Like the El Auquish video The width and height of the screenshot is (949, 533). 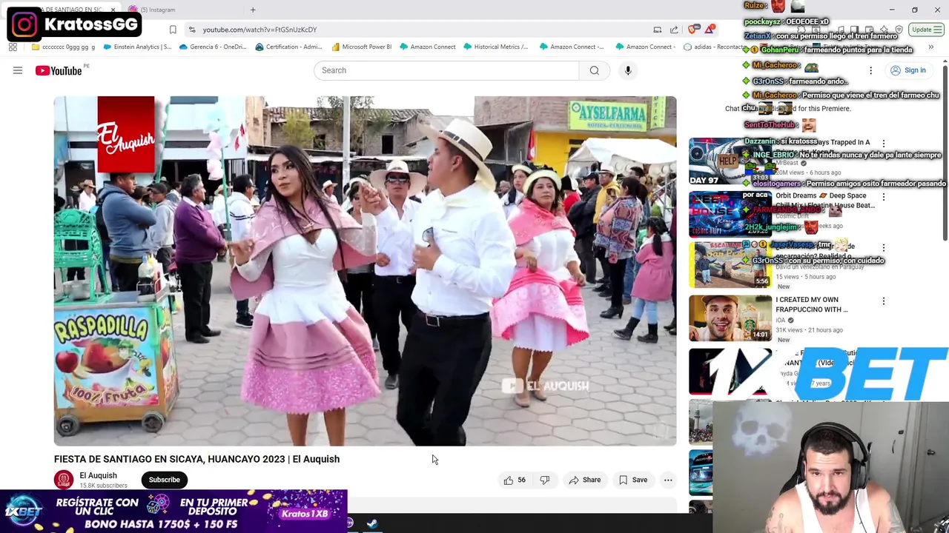point(515,480)
